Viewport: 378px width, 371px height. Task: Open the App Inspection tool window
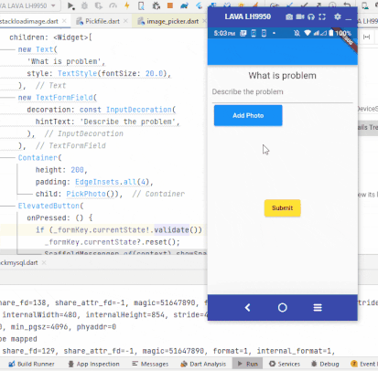tap(94, 364)
